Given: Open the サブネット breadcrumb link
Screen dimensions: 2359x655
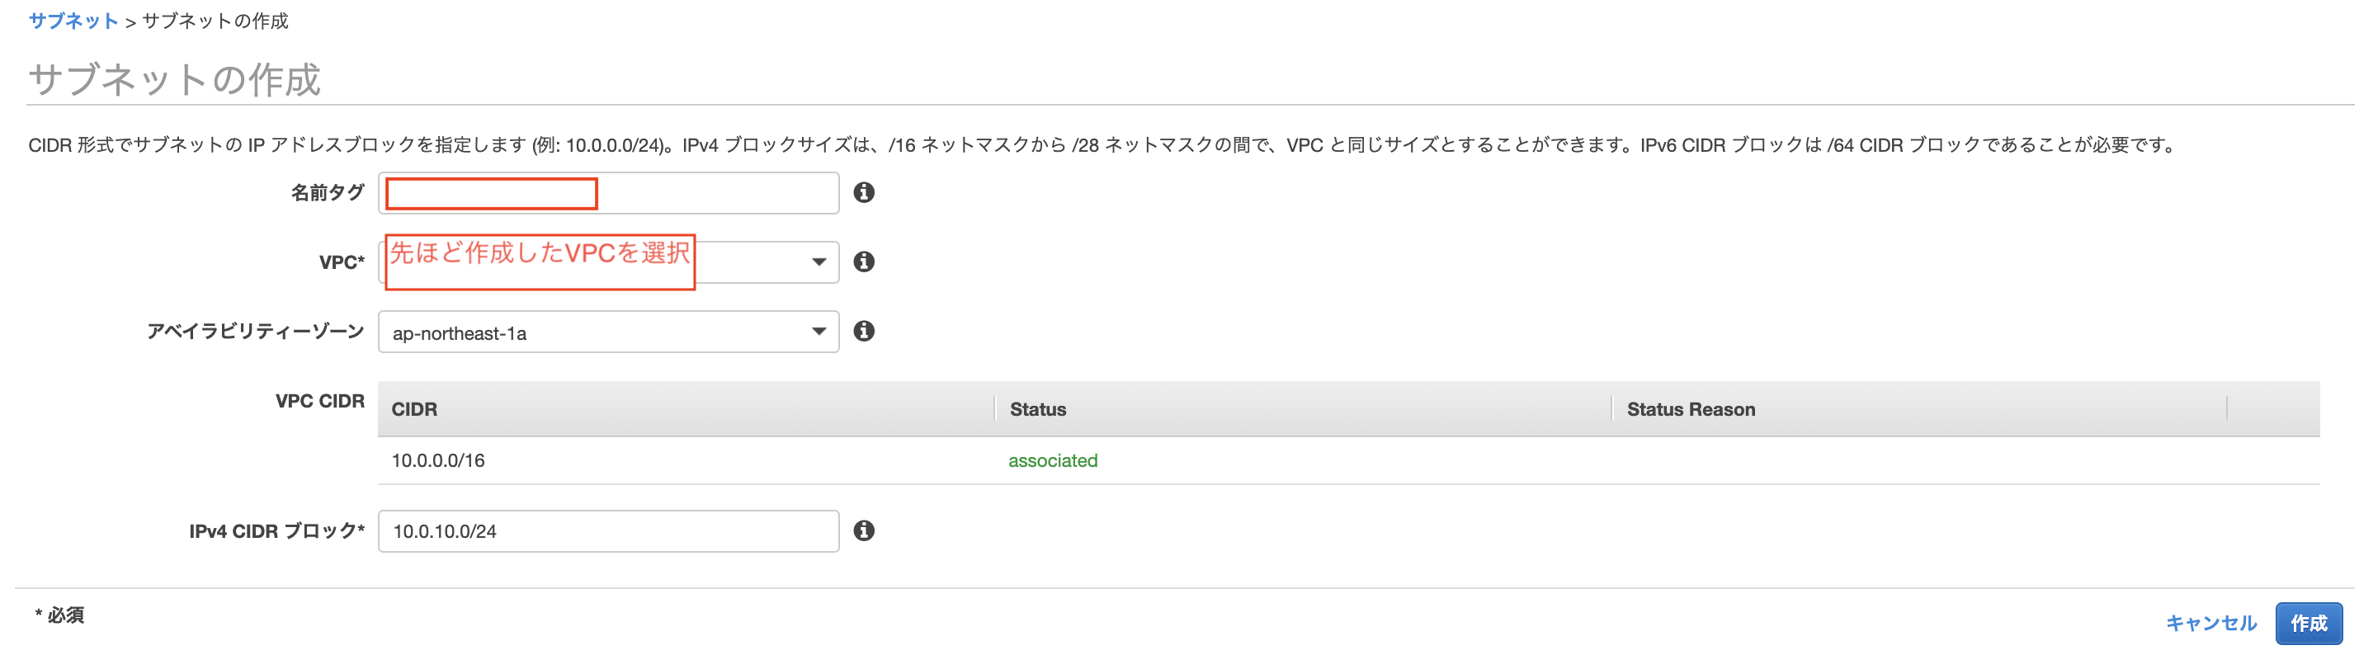Looking at the screenshot, I should point(73,20).
